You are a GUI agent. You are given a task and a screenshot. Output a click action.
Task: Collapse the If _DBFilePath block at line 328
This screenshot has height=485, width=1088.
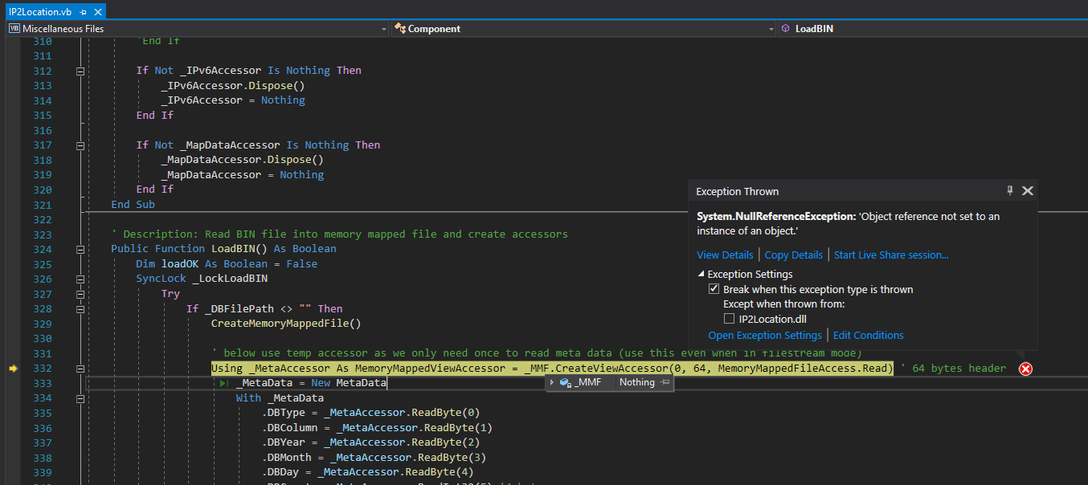(x=80, y=308)
